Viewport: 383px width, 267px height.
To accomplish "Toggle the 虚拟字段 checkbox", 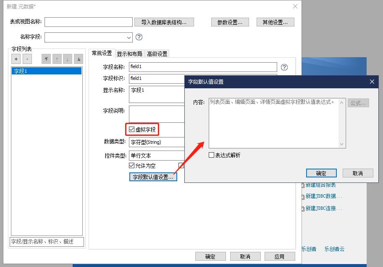I will tap(132, 130).
